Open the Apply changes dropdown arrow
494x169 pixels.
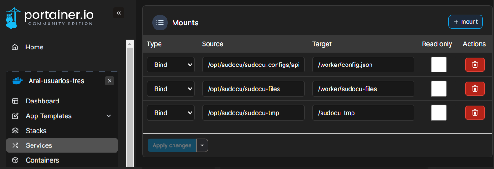click(202, 145)
